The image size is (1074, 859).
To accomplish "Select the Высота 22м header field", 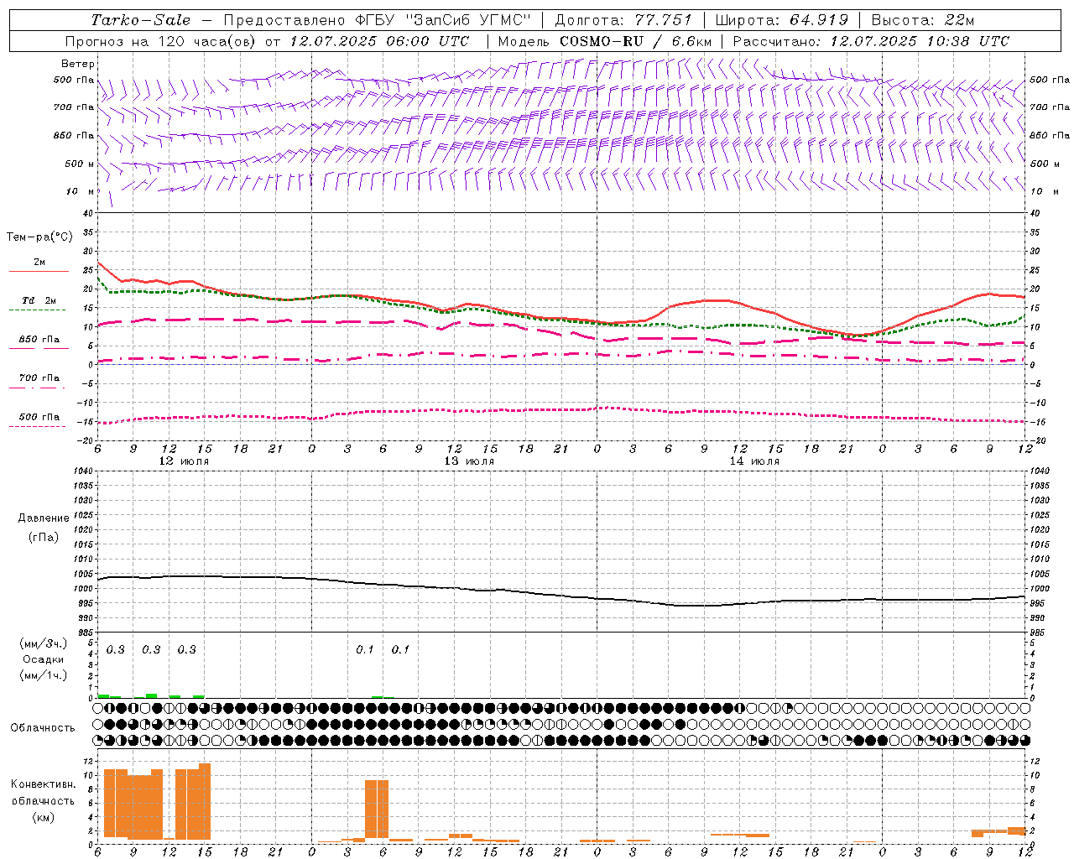I will point(922,20).
